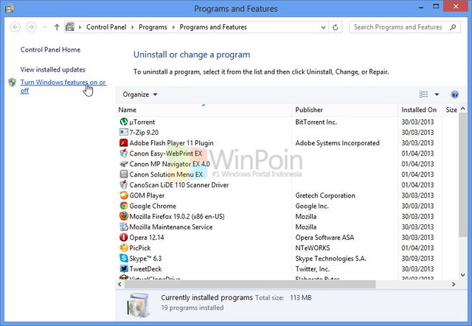Click the Back navigation arrow
The height and width of the screenshot is (326, 472).
(15, 27)
